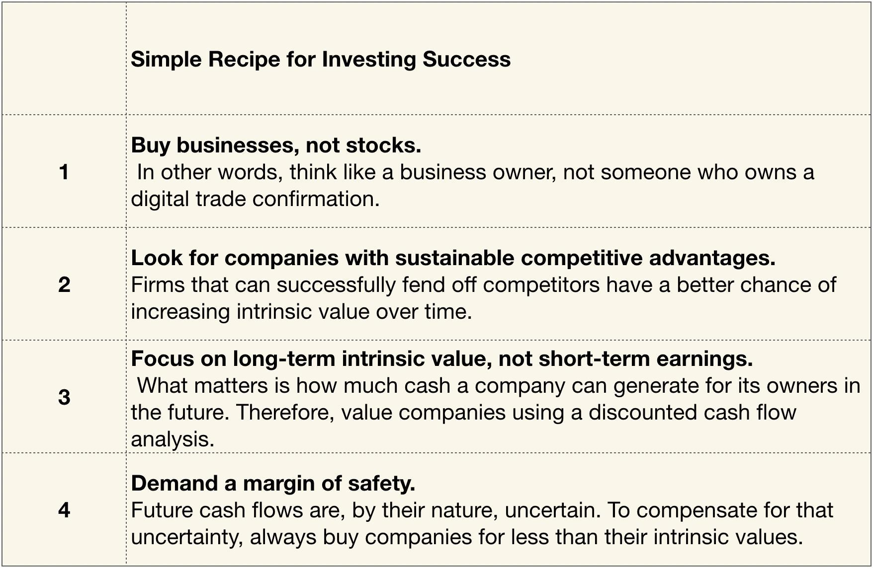Click the text "increasing intrinsic value over time."
Screen dimensions: 873x569
point(301,312)
